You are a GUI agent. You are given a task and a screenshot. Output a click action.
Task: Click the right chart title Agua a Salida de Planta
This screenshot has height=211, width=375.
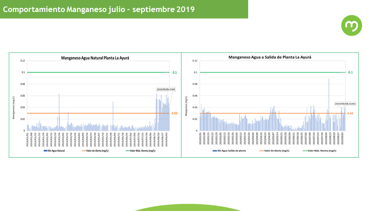(x=270, y=57)
